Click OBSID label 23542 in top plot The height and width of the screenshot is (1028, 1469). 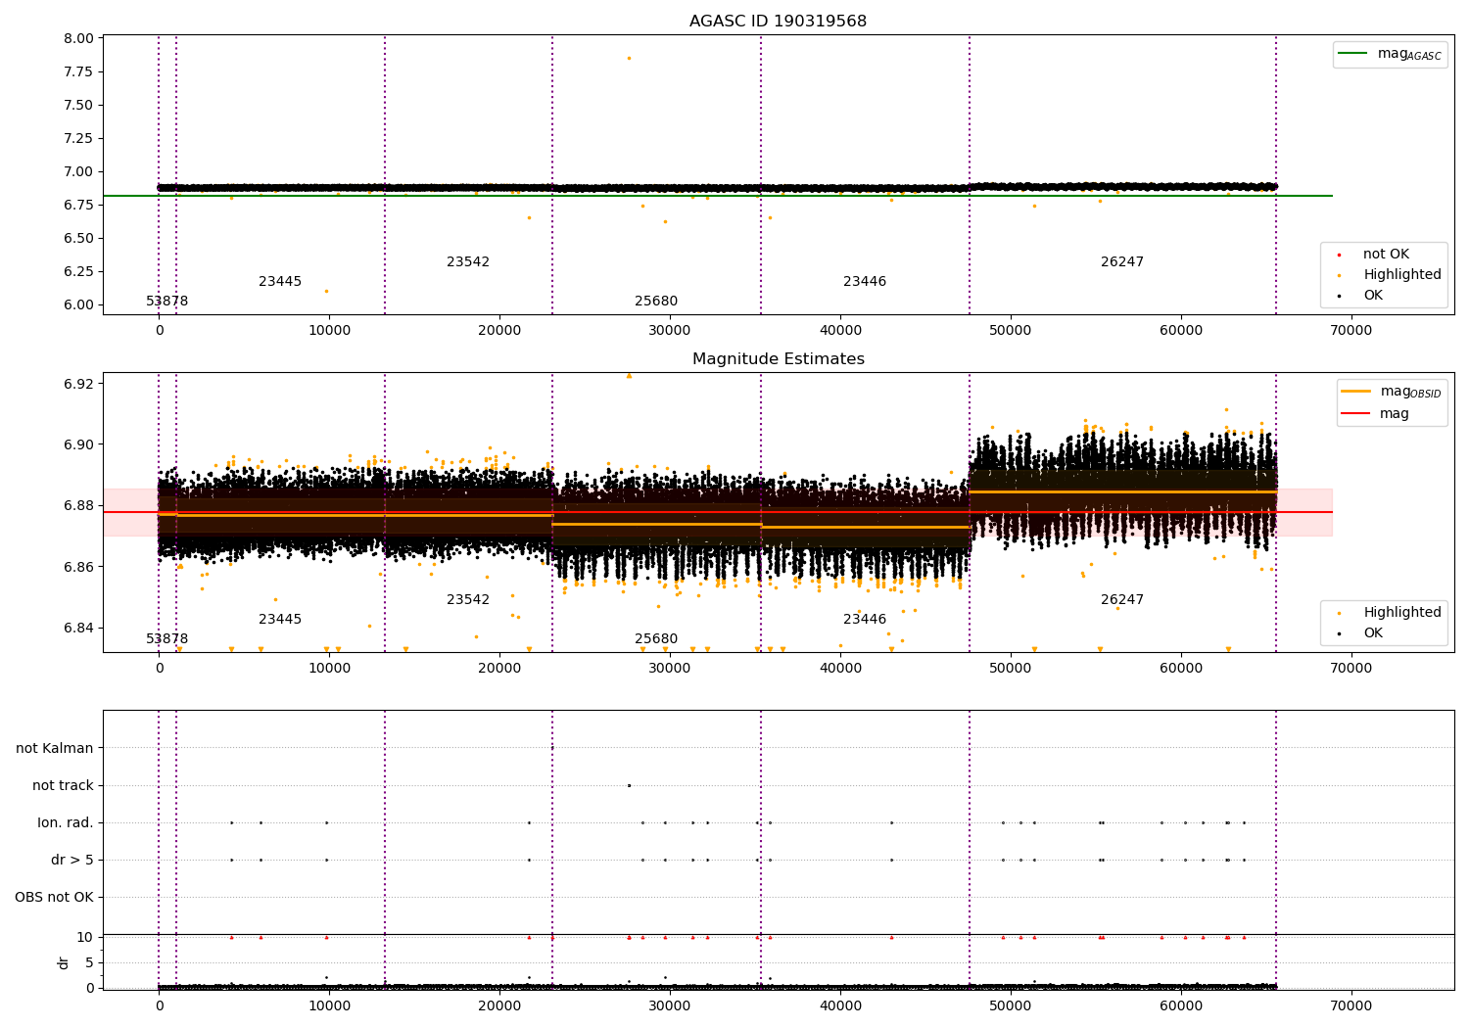(468, 262)
